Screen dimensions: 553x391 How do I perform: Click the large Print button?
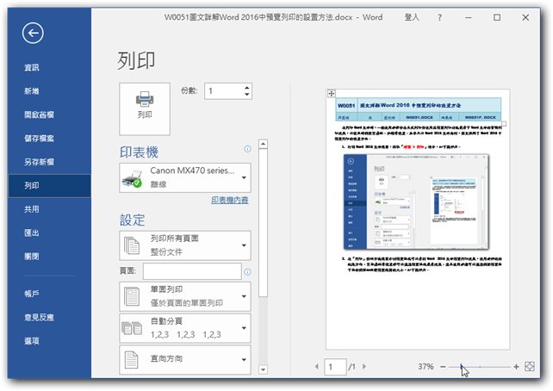tap(145, 109)
